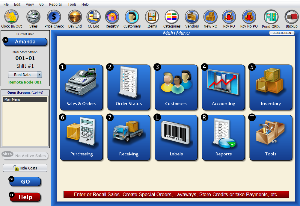Screen dimensions: 300x206
Task: Click the blue GO button
Action: tap(25, 181)
